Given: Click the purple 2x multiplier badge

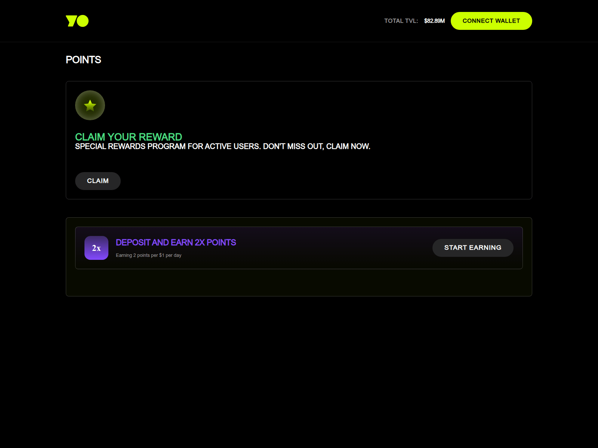Looking at the screenshot, I should point(96,248).
